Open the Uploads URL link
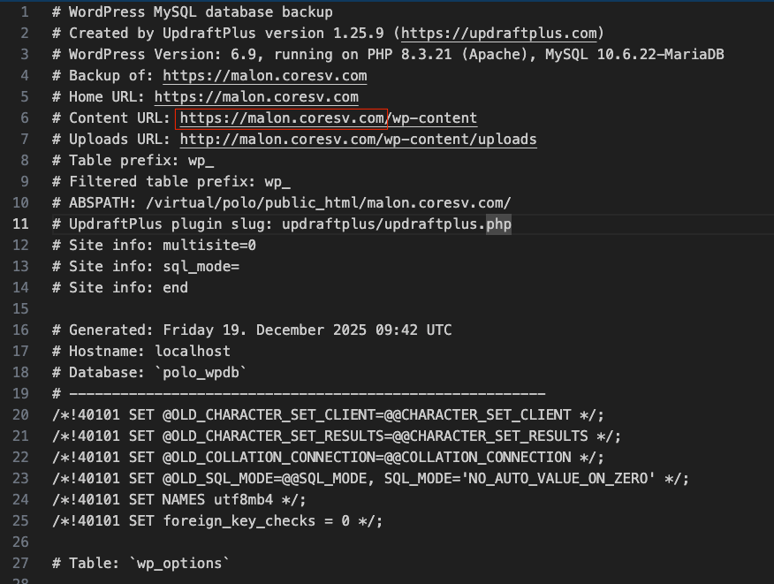 358,140
